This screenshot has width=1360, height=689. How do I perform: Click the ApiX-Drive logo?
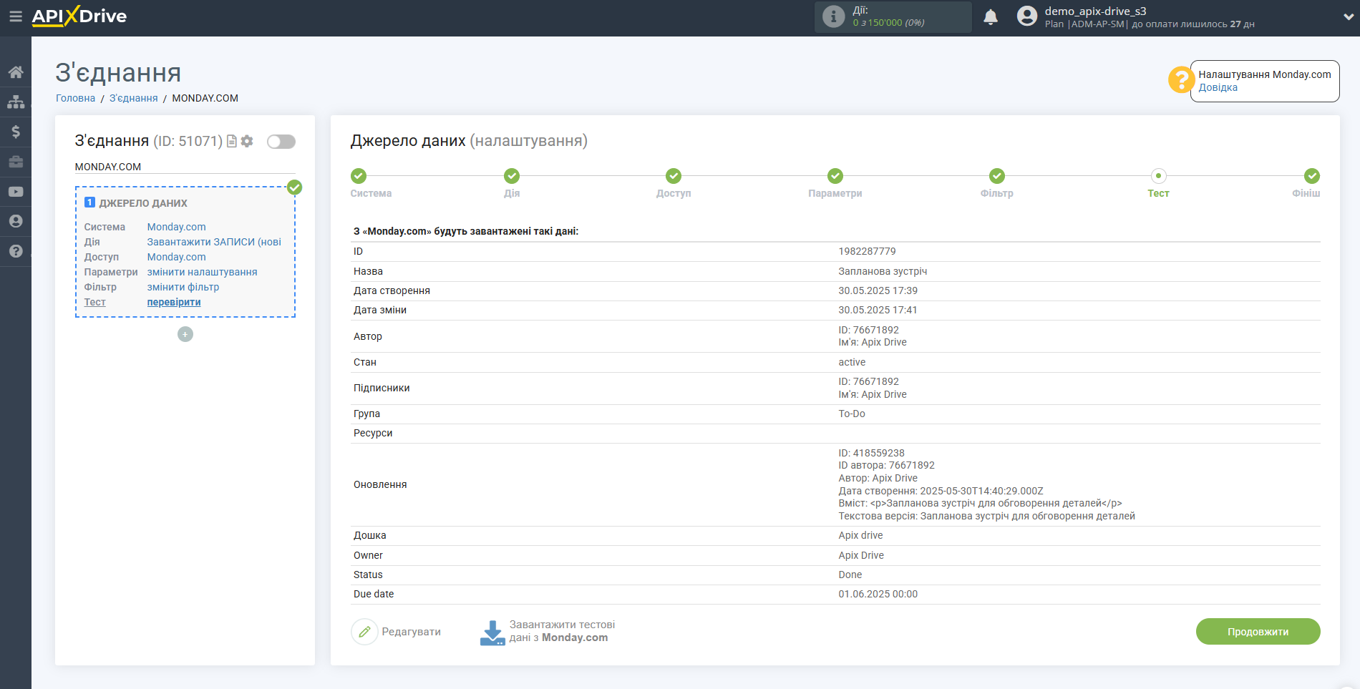click(x=79, y=16)
